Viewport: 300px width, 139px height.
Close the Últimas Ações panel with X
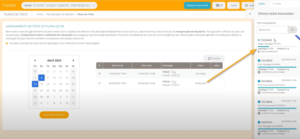point(250,14)
